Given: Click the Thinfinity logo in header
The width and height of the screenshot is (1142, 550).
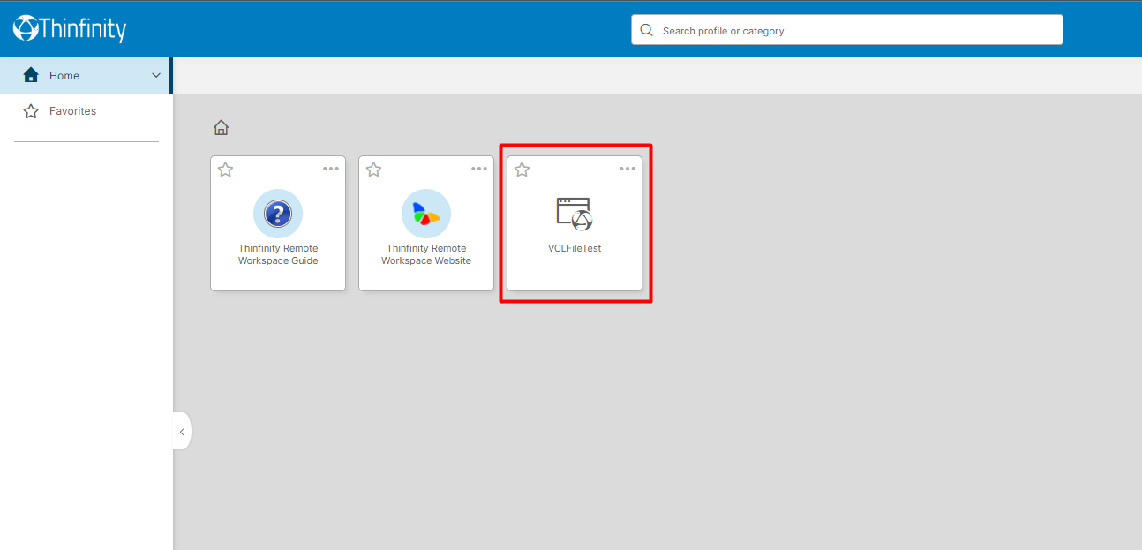Looking at the screenshot, I should [x=70, y=29].
